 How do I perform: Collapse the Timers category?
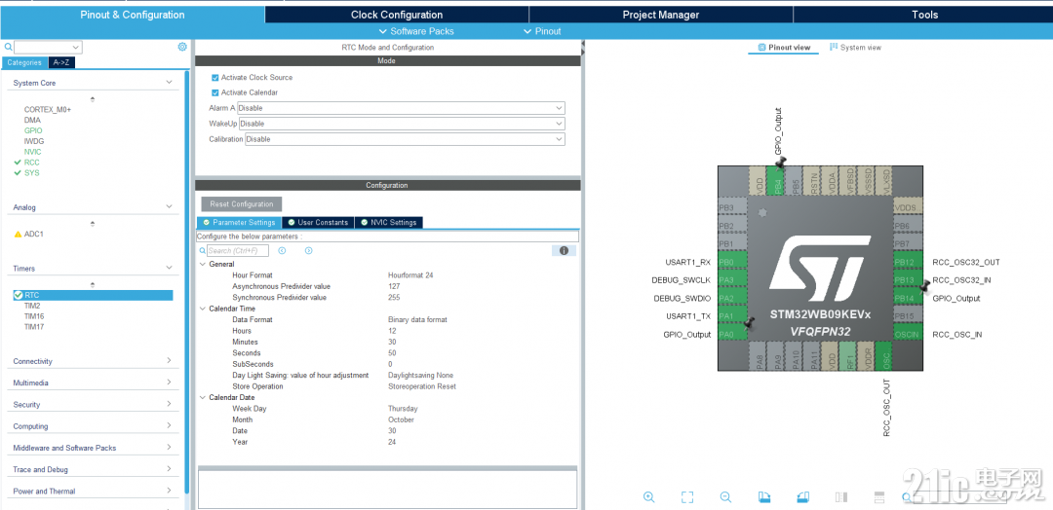click(170, 268)
